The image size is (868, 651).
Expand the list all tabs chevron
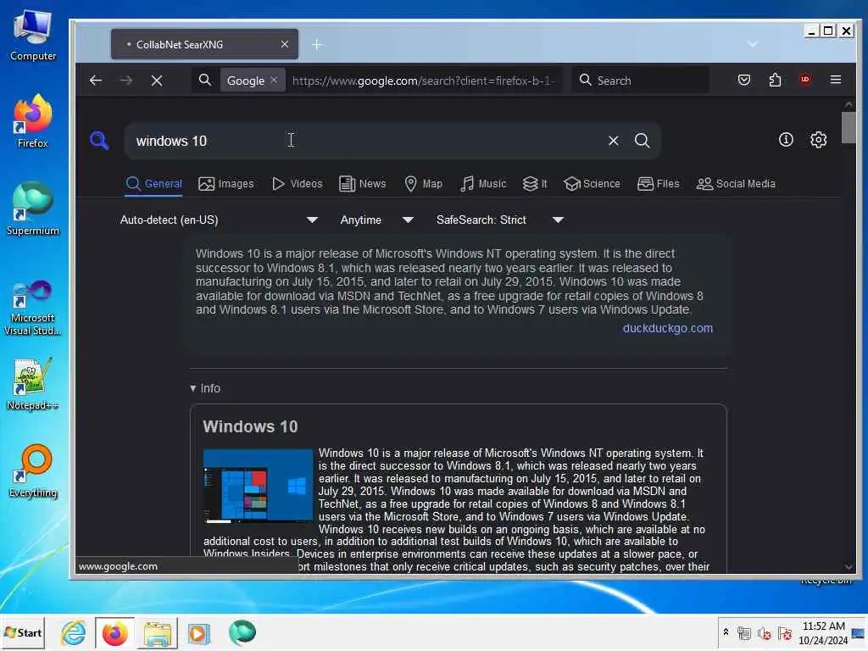(752, 44)
